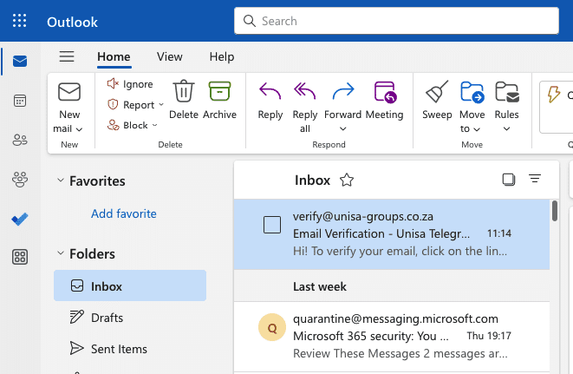Viewport: 573px width, 374px height.
Task: Click the Add favorite link
Action: (x=124, y=213)
